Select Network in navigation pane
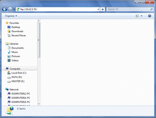The image size is (156, 118). coord(14,89)
